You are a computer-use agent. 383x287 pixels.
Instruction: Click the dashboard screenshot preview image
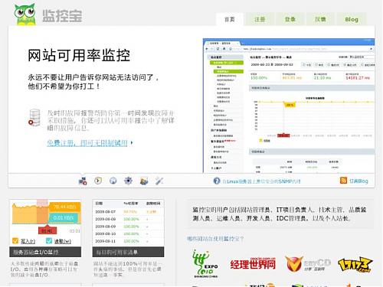(x=289, y=106)
